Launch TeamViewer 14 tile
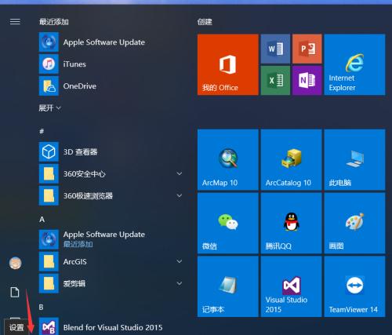 coord(354,286)
